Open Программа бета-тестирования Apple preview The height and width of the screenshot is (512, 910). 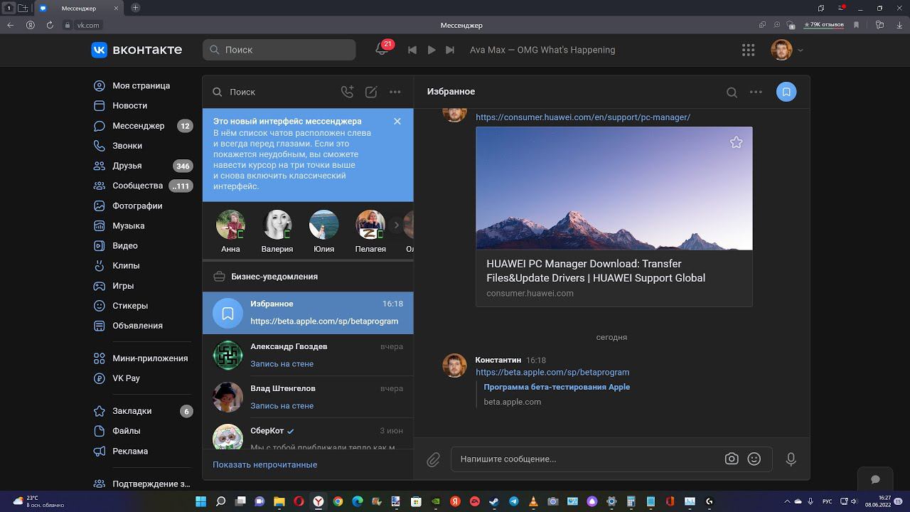tap(557, 387)
